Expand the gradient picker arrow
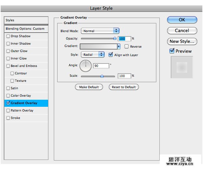Viewport: 203px width, 169px height. (x=119, y=46)
